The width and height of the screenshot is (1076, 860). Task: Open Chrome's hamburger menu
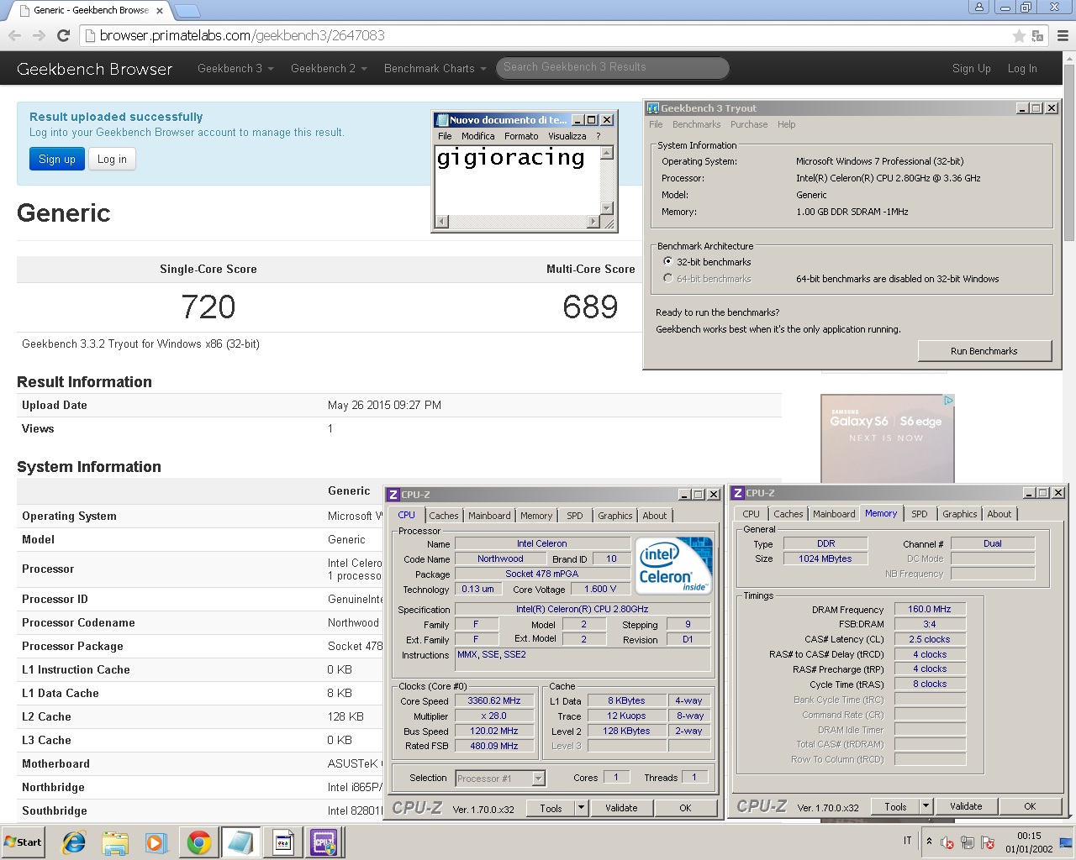tap(1063, 35)
